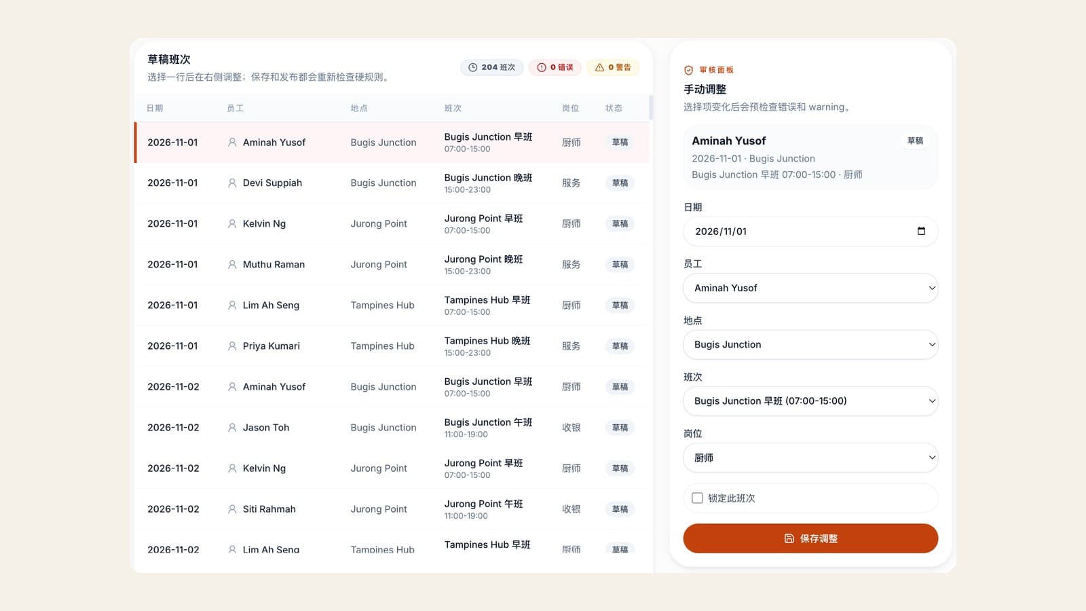Click the 草稿 badge in the Aminah Yusof summary card

click(x=915, y=141)
